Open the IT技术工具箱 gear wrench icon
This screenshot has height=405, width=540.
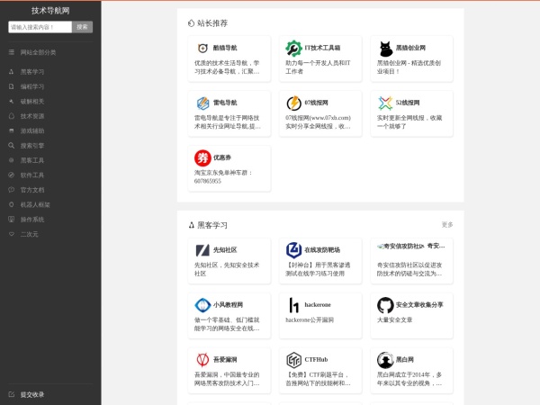point(293,49)
